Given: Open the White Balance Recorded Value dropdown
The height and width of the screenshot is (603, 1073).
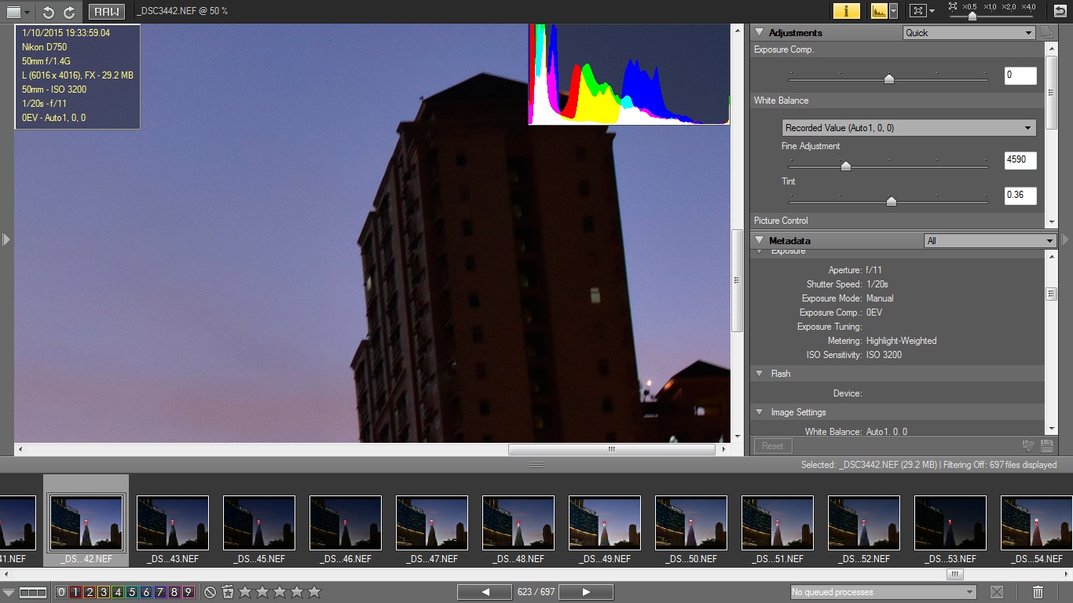Looking at the screenshot, I should pyautogui.click(x=909, y=128).
